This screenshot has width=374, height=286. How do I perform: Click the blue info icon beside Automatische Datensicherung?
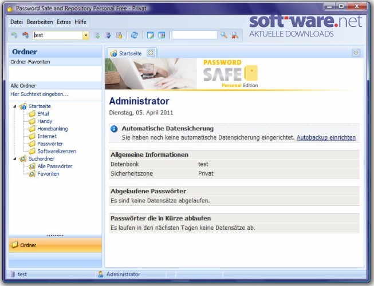pyautogui.click(x=114, y=129)
